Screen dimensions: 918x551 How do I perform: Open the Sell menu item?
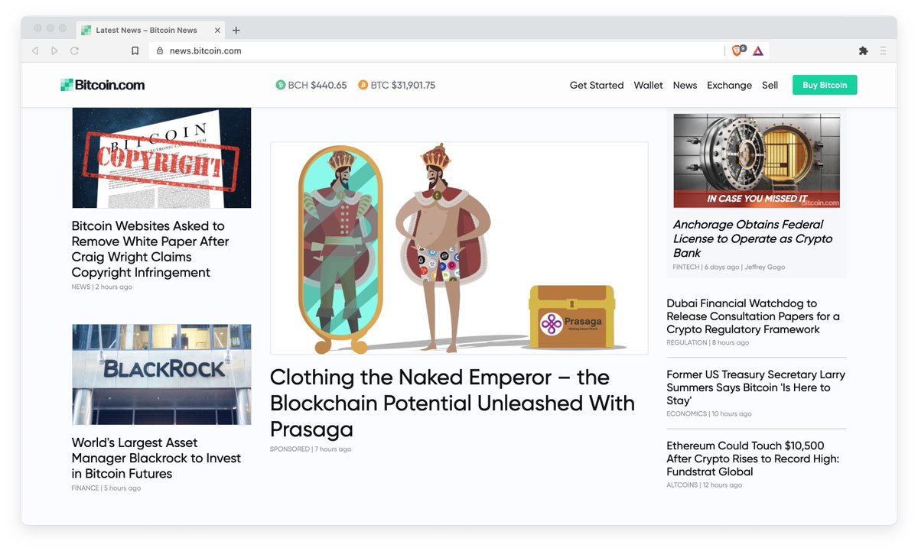tap(770, 85)
